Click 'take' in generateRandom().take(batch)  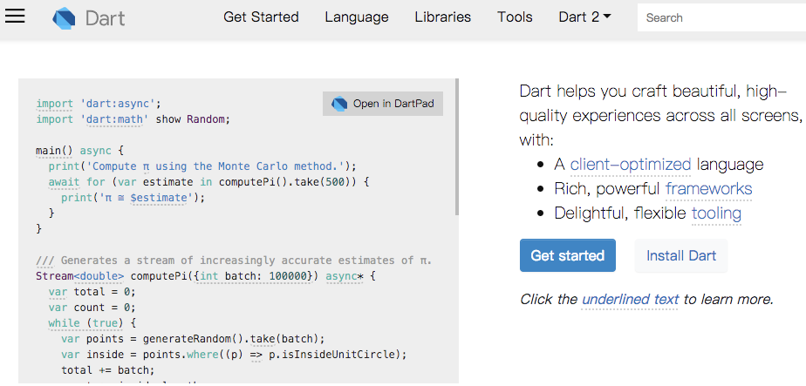263,339
